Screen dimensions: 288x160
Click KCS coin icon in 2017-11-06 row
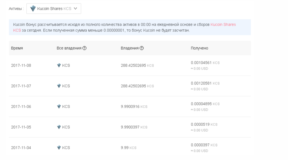click(x=59, y=106)
